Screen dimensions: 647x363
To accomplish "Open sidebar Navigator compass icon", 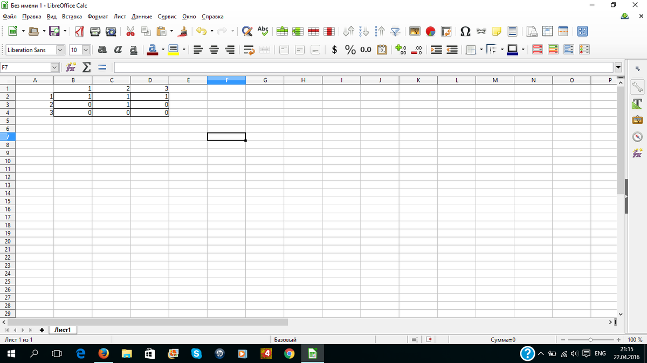I will [637, 137].
